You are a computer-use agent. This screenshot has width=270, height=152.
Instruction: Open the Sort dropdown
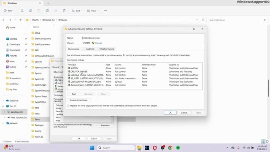pos(77,11)
